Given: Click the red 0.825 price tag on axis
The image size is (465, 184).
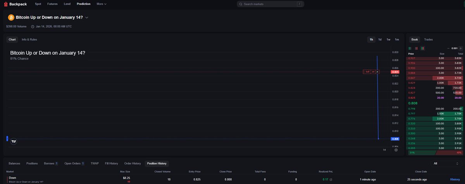Looking at the screenshot, I should [x=395, y=72].
